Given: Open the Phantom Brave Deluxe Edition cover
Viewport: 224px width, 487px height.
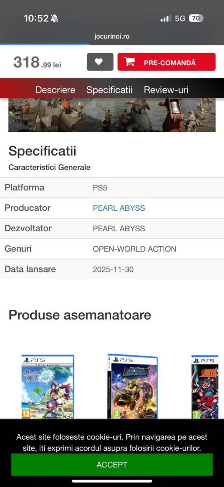Looking at the screenshot, I should [48, 387].
